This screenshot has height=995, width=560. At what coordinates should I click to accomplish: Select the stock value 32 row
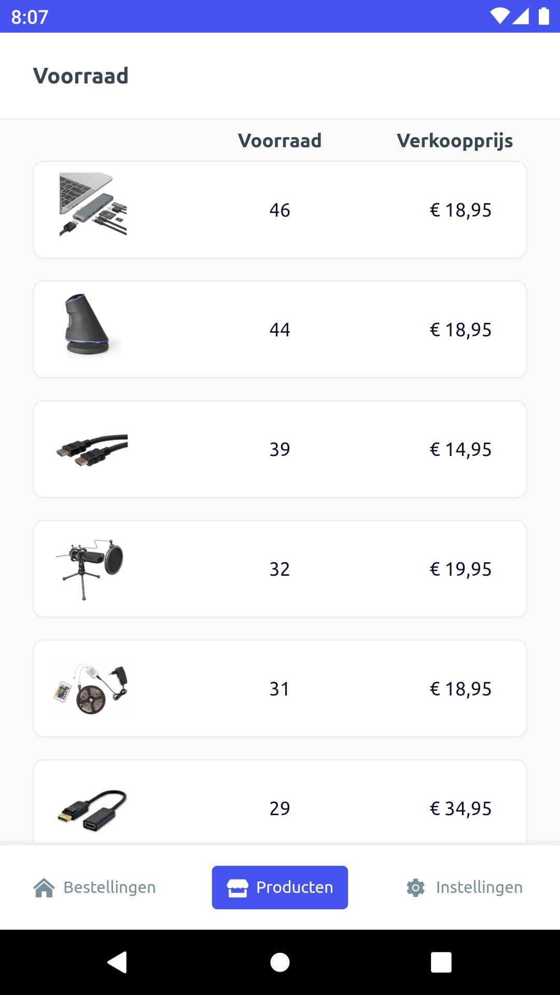pyautogui.click(x=280, y=569)
